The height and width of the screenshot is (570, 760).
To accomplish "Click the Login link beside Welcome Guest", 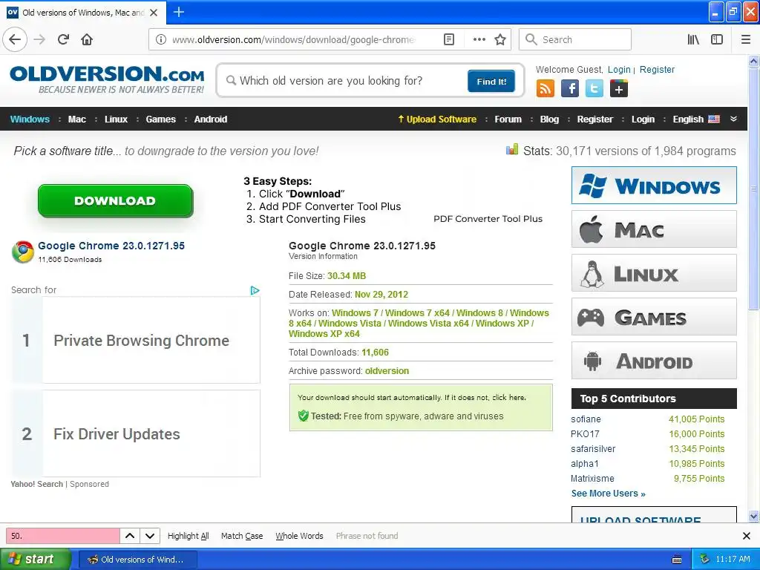I will [619, 69].
